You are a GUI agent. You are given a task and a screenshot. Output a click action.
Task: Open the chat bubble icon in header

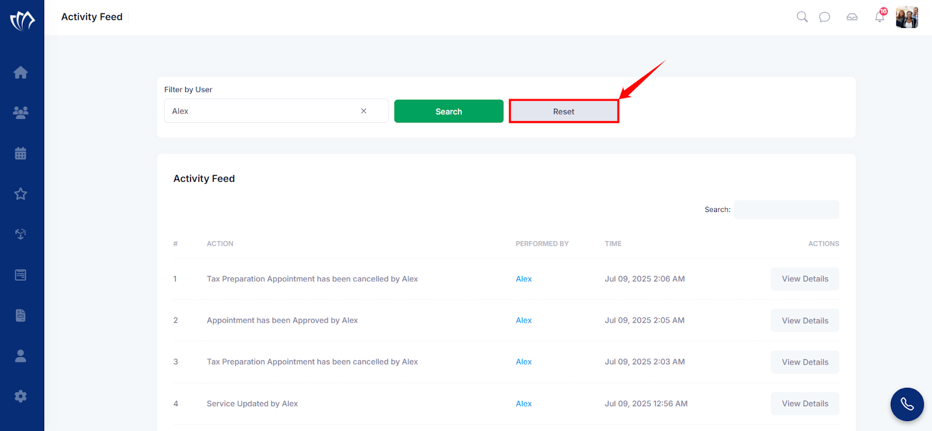(824, 17)
